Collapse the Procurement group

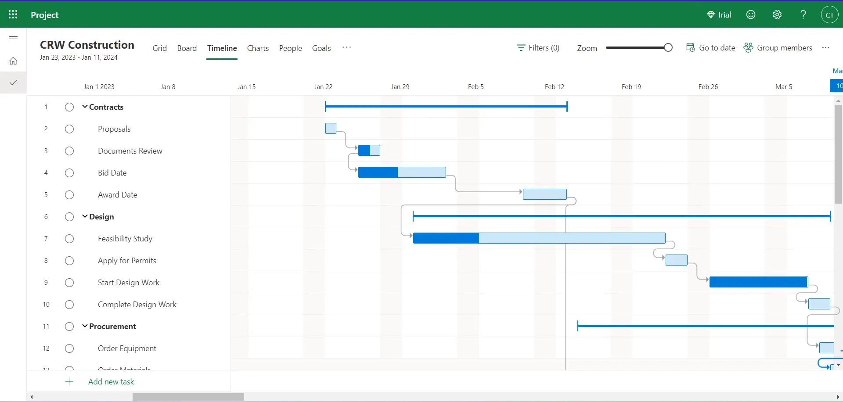coord(84,326)
